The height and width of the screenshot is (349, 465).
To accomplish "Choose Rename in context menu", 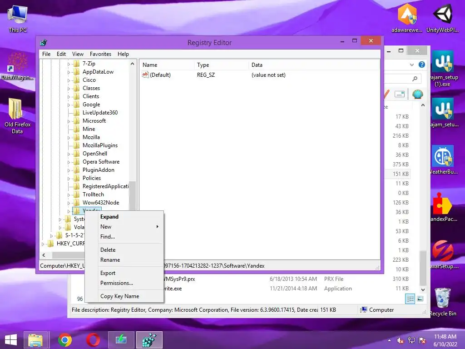I will (124, 259).
